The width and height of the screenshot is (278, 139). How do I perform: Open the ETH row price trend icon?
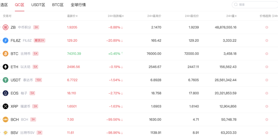click(267, 67)
